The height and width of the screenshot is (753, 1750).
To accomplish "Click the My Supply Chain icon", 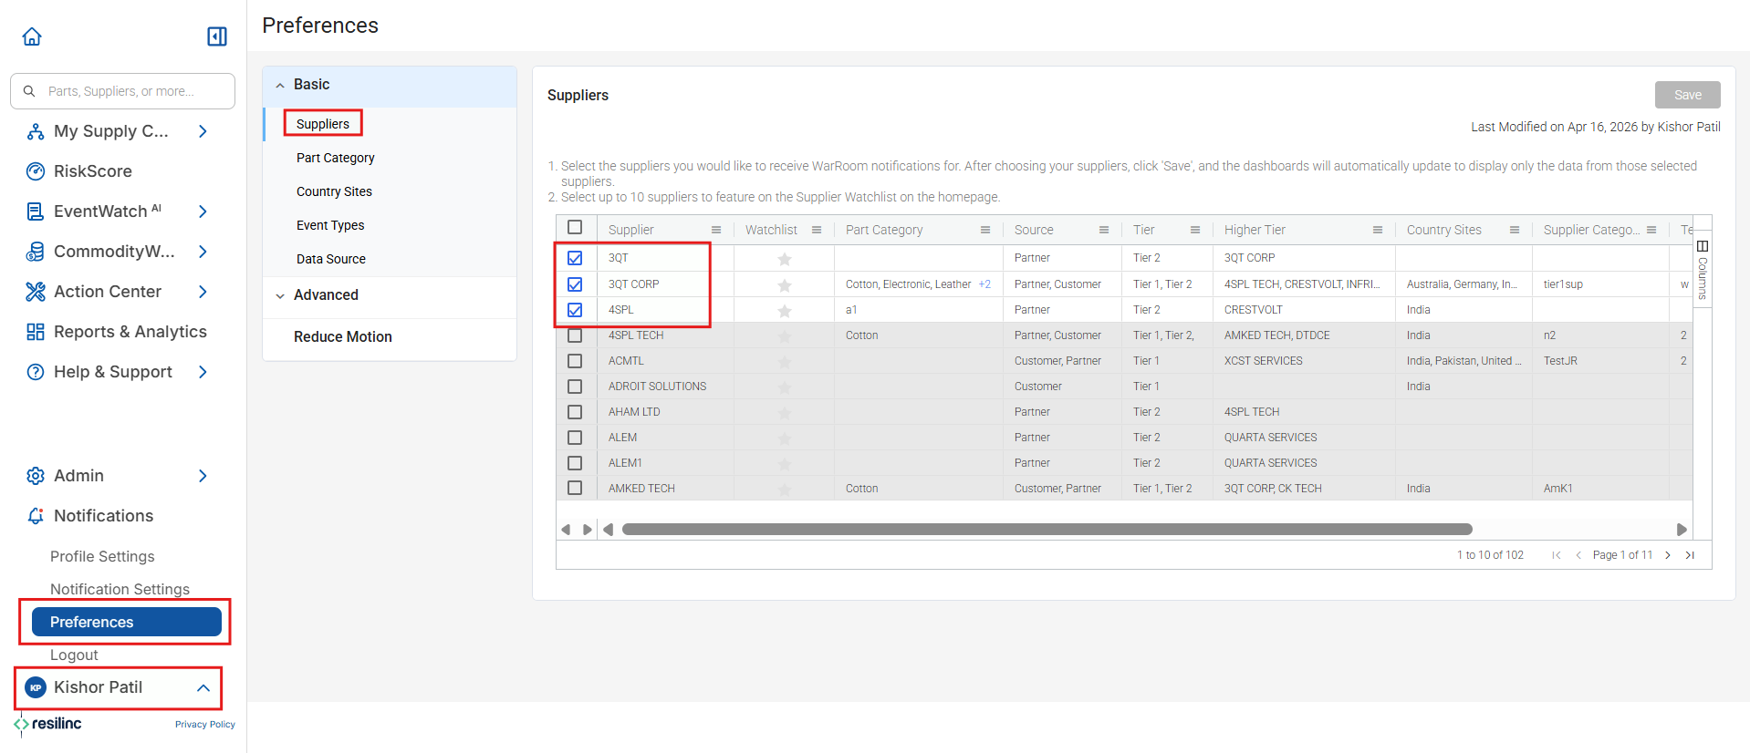I will point(36,131).
